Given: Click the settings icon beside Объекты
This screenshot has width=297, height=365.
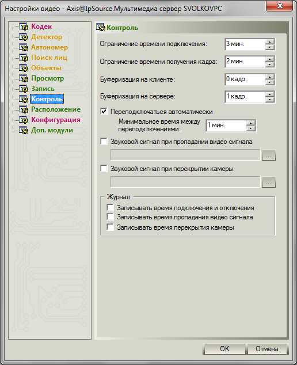Looking at the screenshot, I should 24,68.
